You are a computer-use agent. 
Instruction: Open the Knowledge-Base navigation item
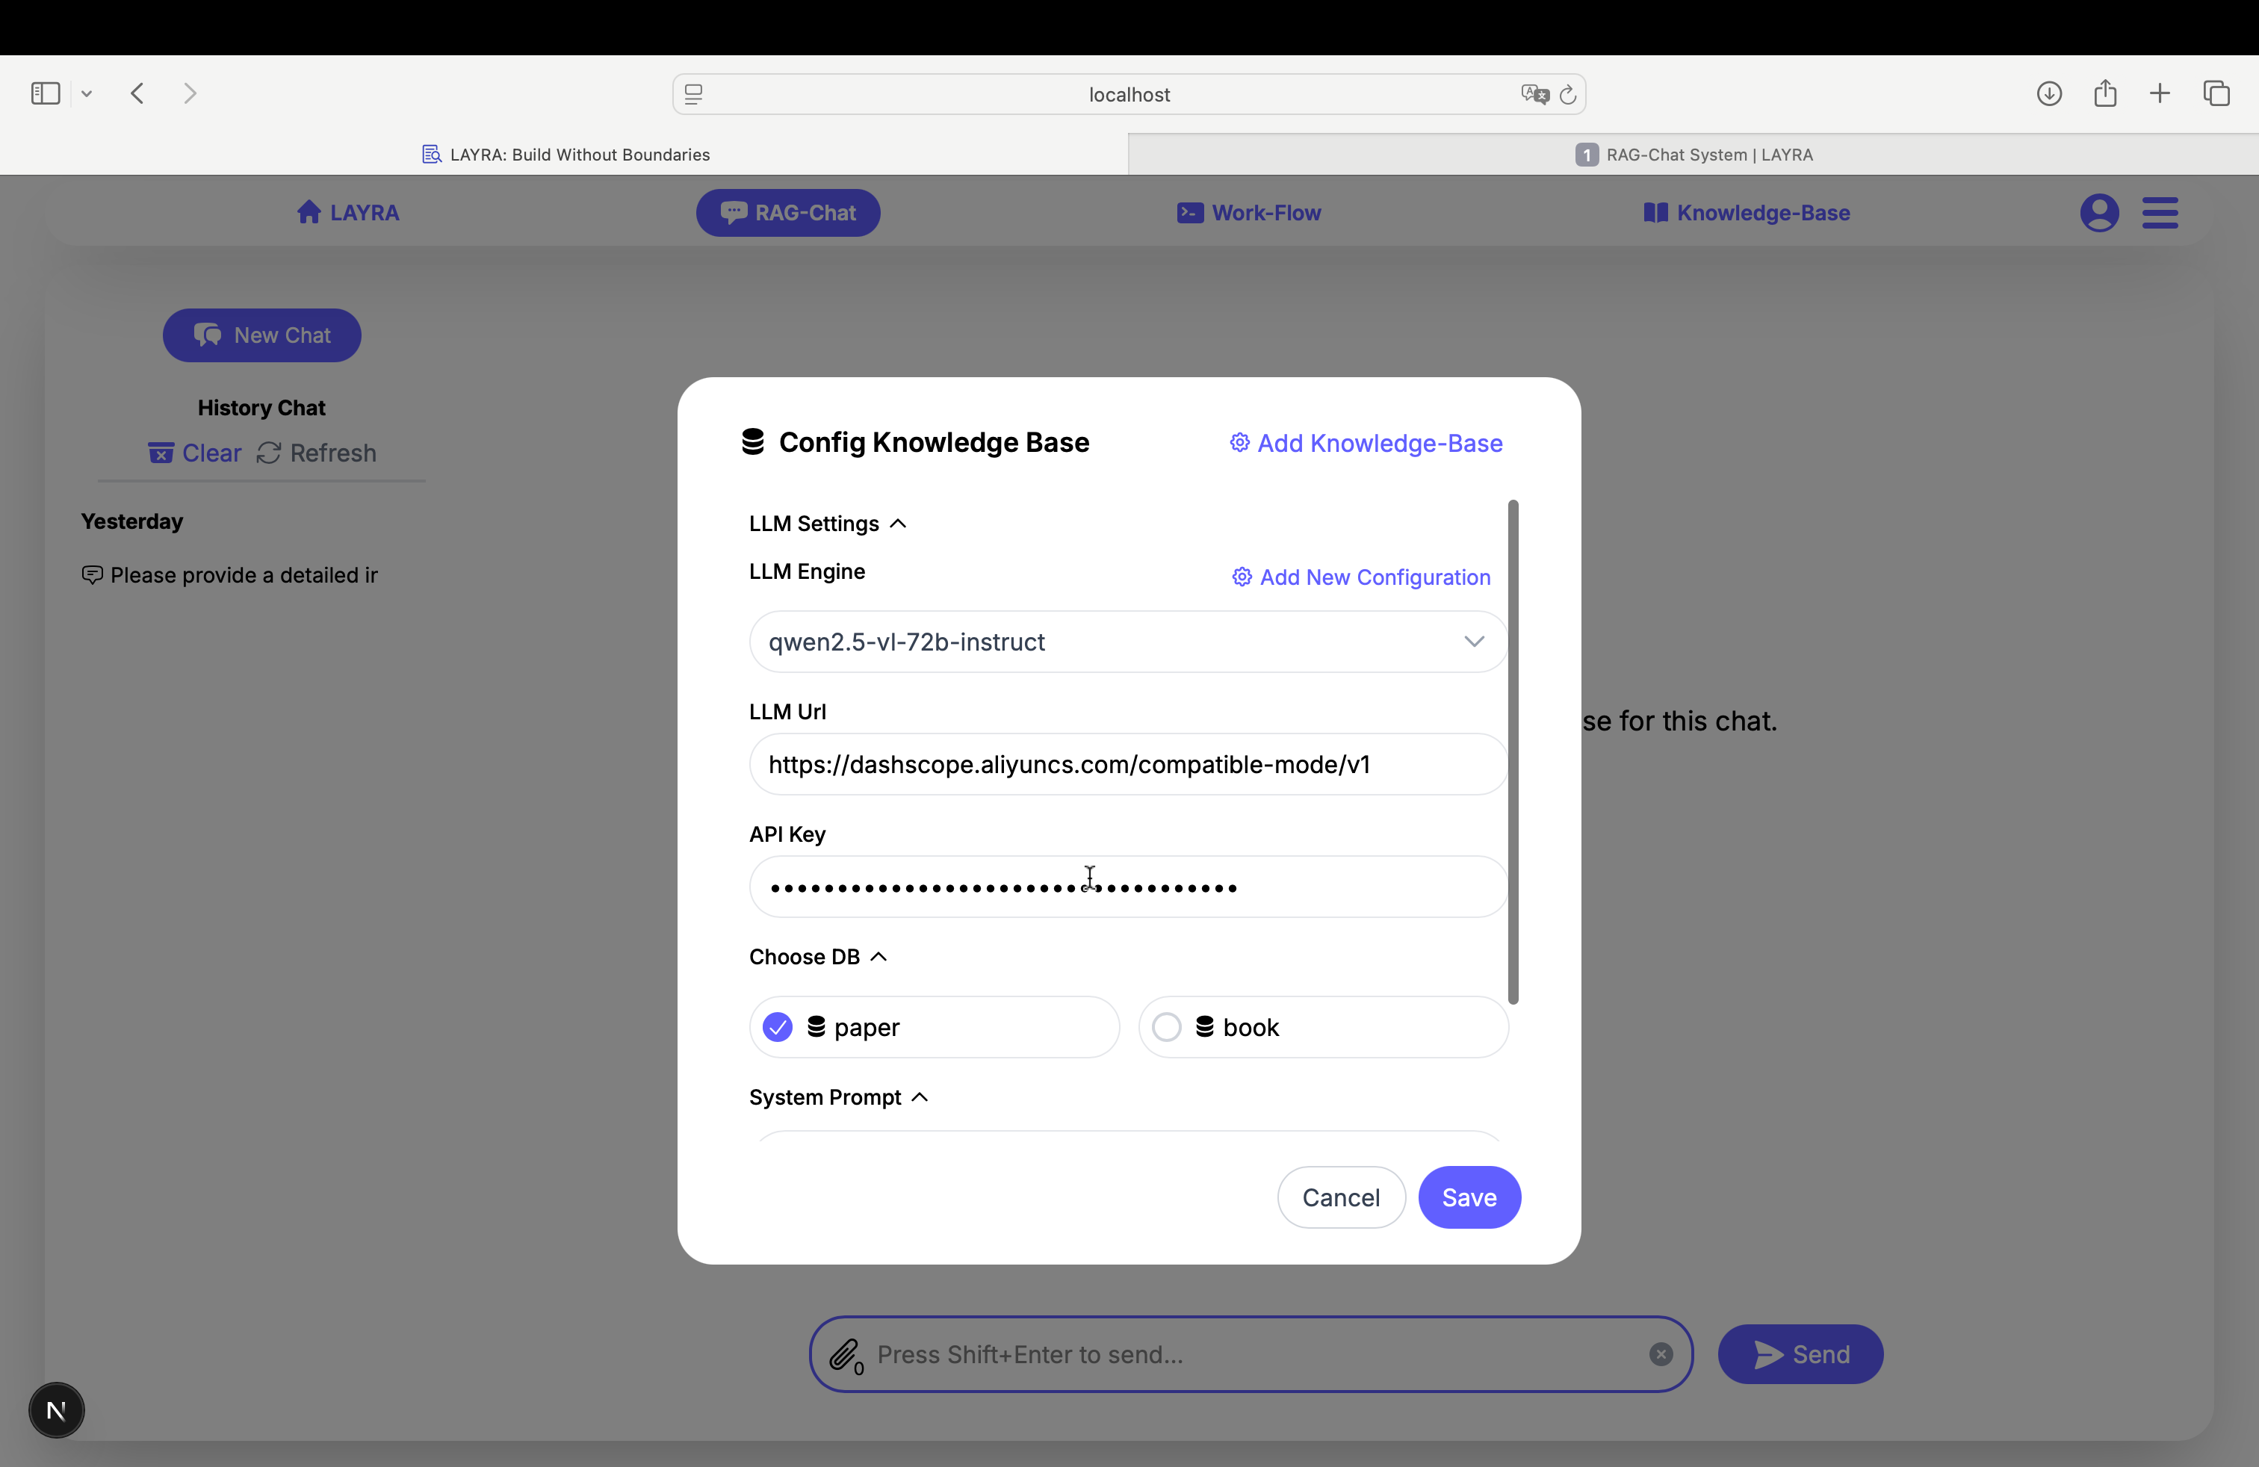click(x=1747, y=213)
